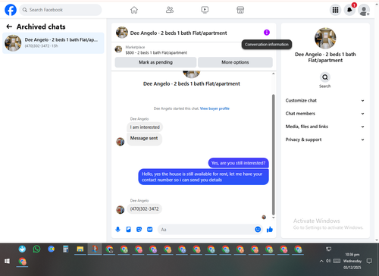This screenshot has height=276, width=379.
Task: Open the emoji picker in message box
Action: pyautogui.click(x=258, y=229)
